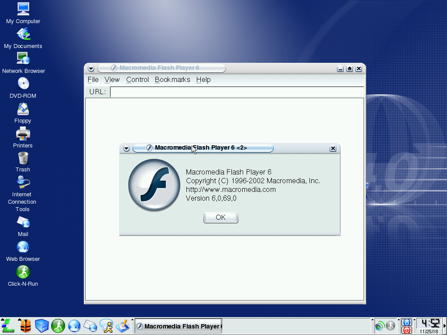Click inside the URL input field
447x335 pixels.
(x=237, y=92)
